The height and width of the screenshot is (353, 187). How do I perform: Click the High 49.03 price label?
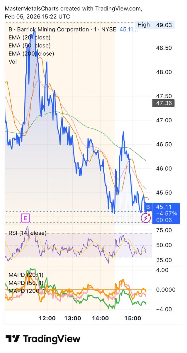(155, 25)
